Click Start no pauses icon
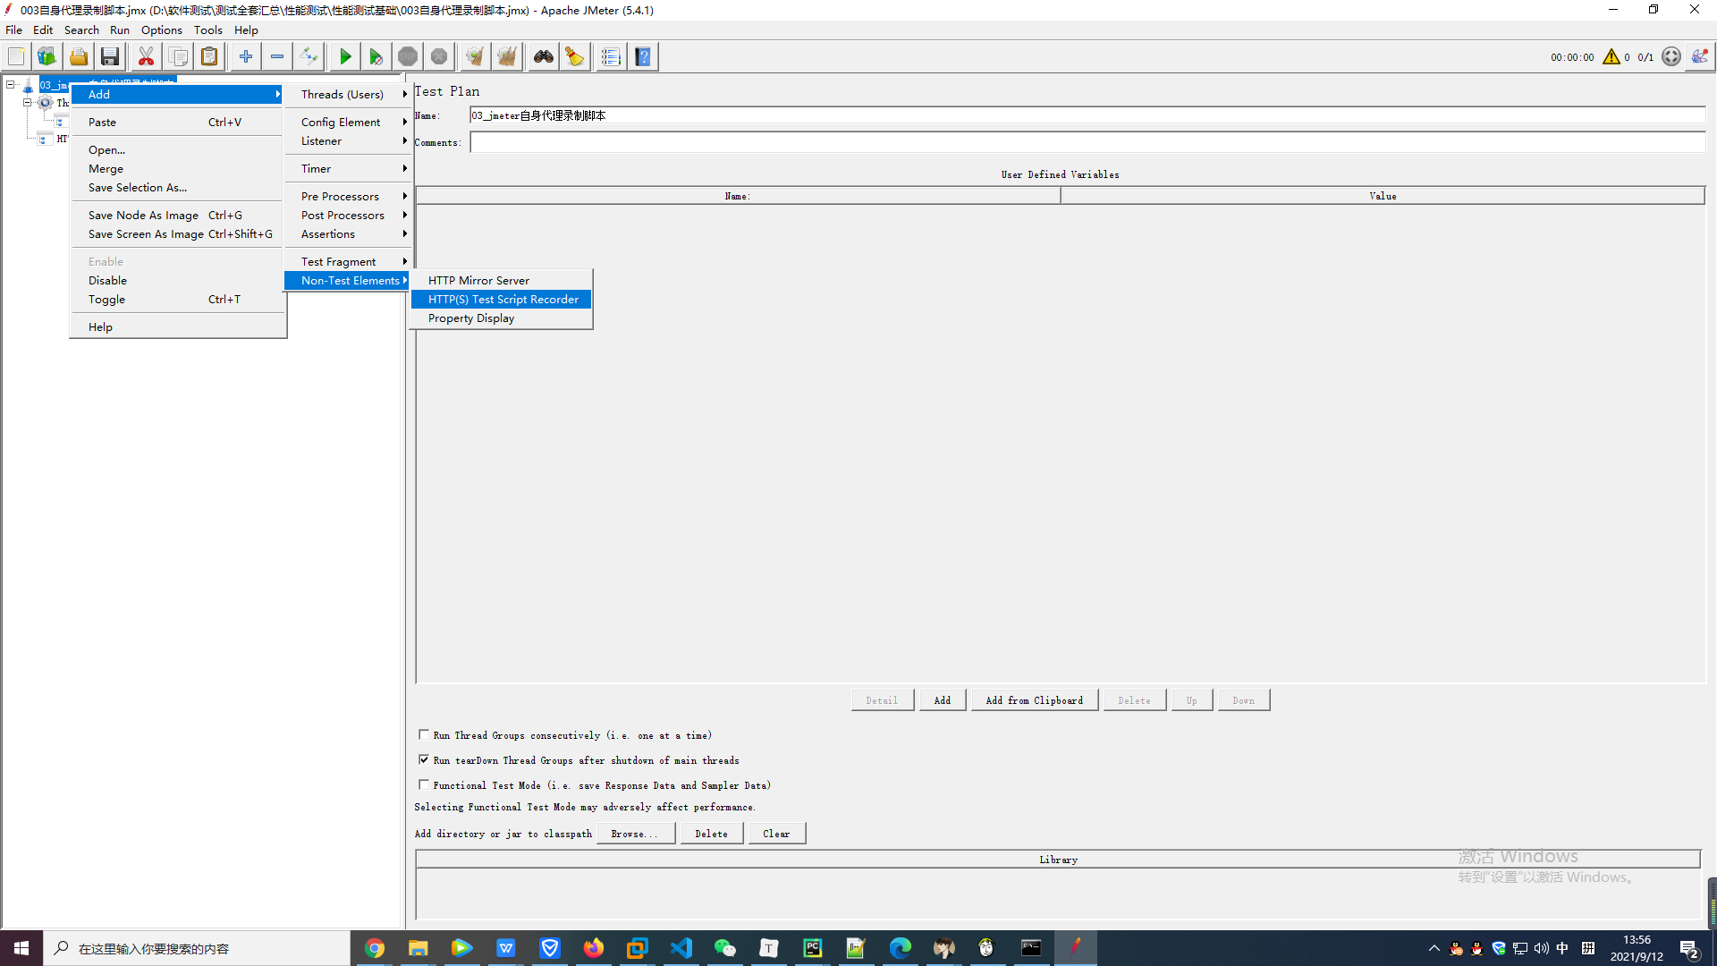 [x=376, y=57]
